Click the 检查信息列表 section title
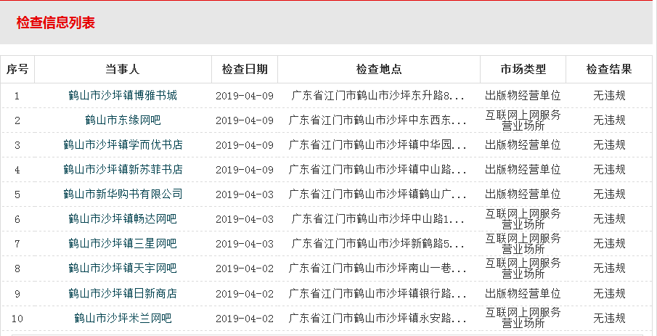Image resolution: width=657 pixels, height=336 pixels. pyautogui.click(x=56, y=22)
